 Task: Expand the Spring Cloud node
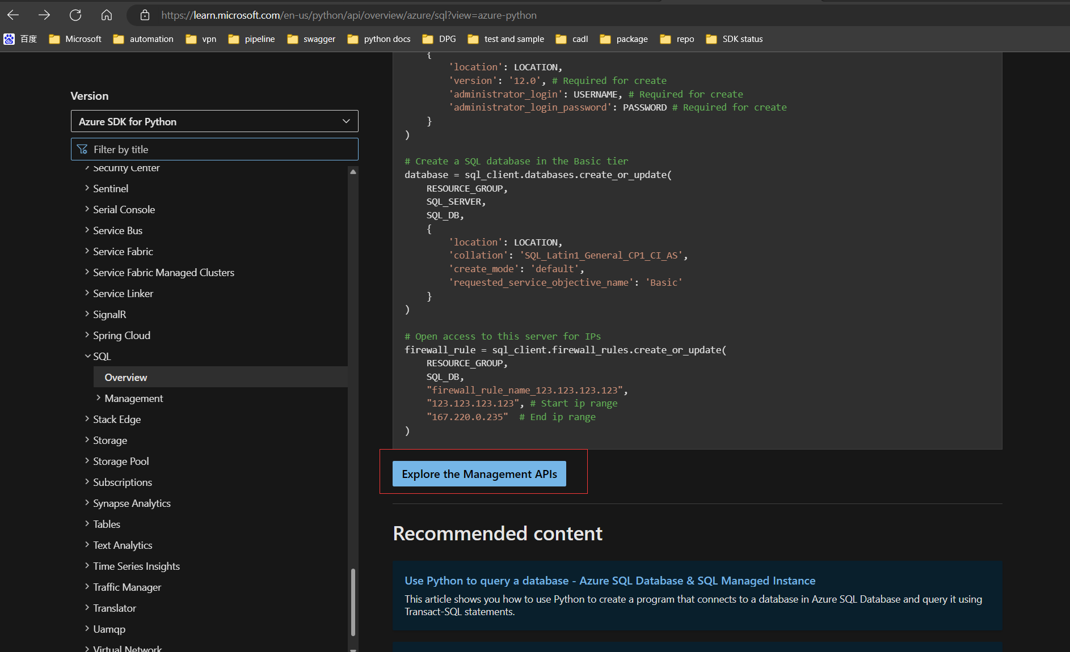(87, 335)
